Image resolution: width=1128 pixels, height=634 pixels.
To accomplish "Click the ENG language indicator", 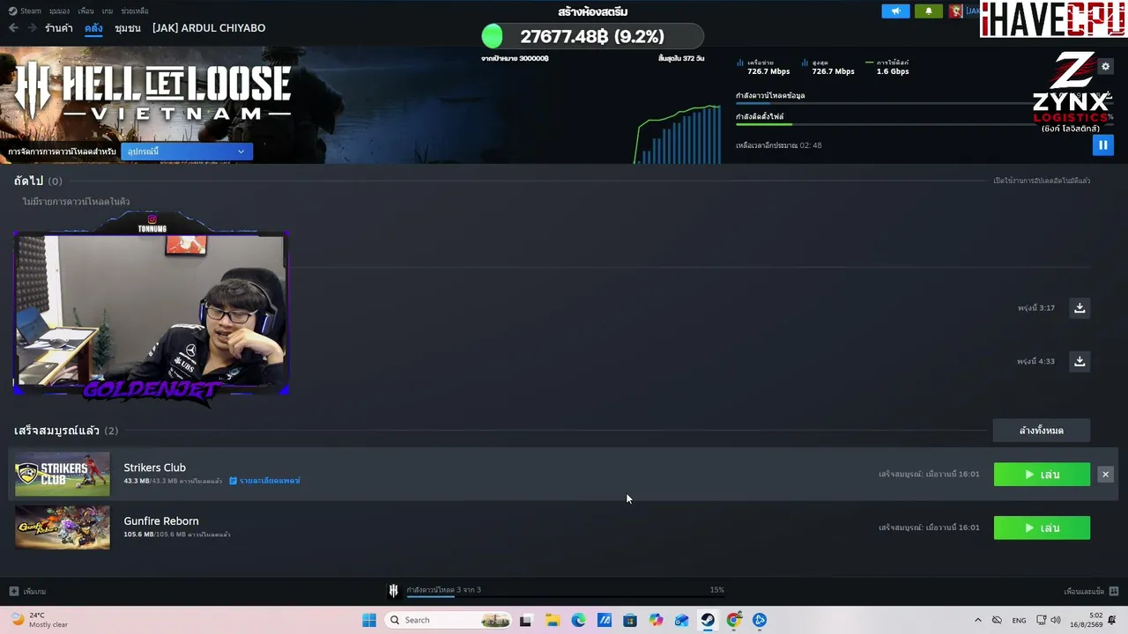I will [x=1019, y=620].
